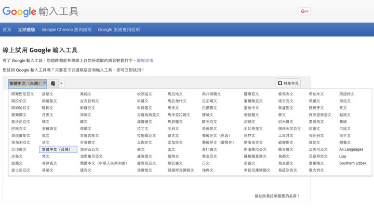
Task: Open the 首頁 navigation tab
Action: (7, 30)
